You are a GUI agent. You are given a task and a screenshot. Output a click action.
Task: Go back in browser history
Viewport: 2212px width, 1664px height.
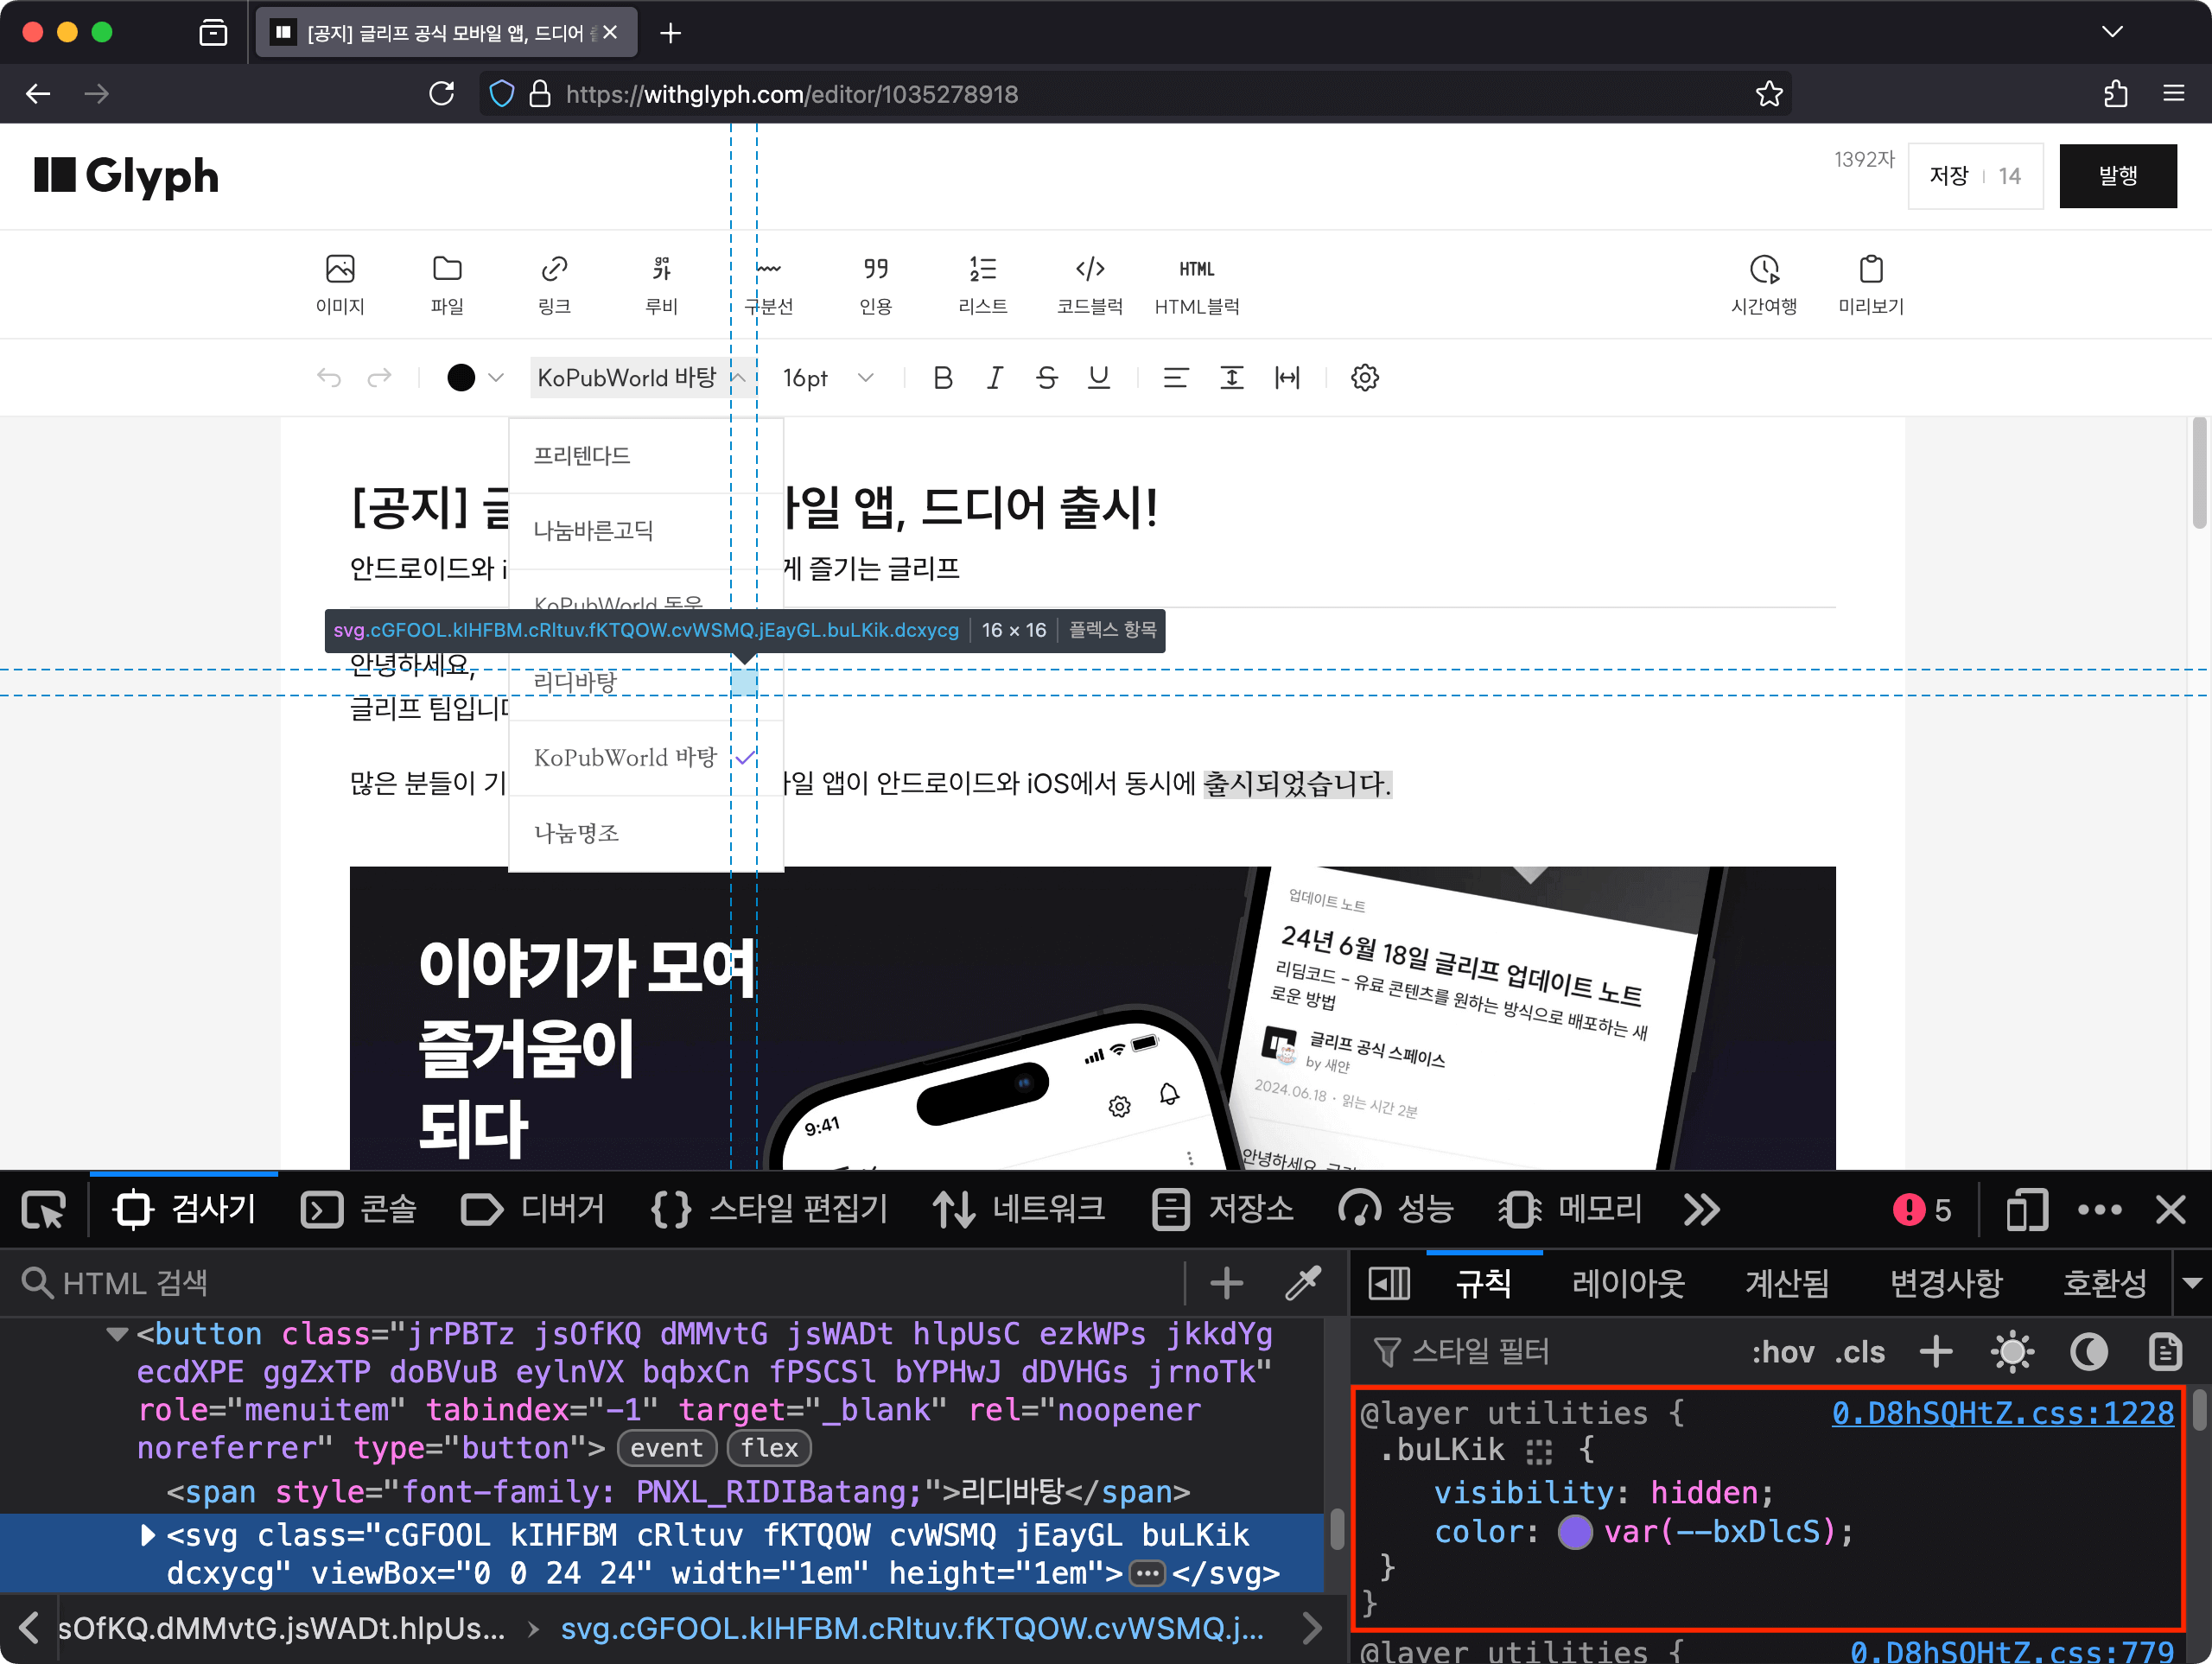click(38, 94)
